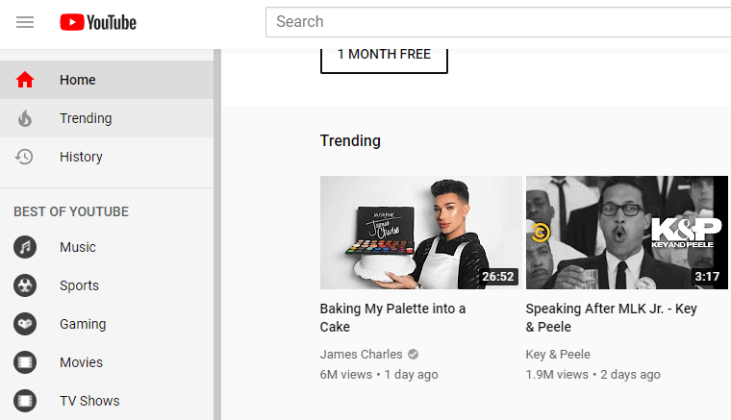Click the TV Shows icon
This screenshot has height=420, width=731.
(25, 401)
